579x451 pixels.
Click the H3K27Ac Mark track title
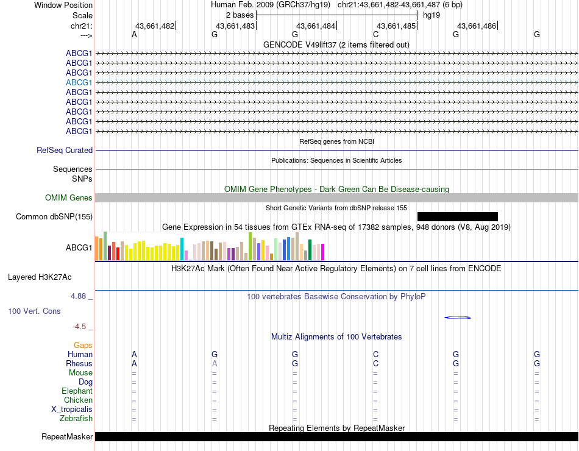[x=336, y=269]
